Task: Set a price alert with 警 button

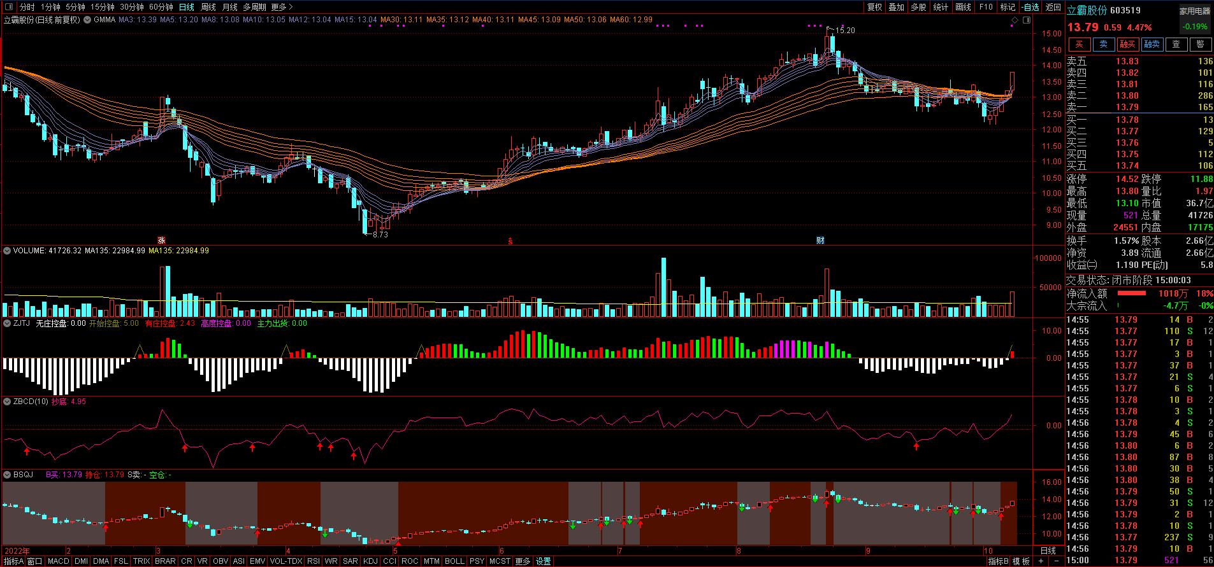Action: (x=1201, y=44)
